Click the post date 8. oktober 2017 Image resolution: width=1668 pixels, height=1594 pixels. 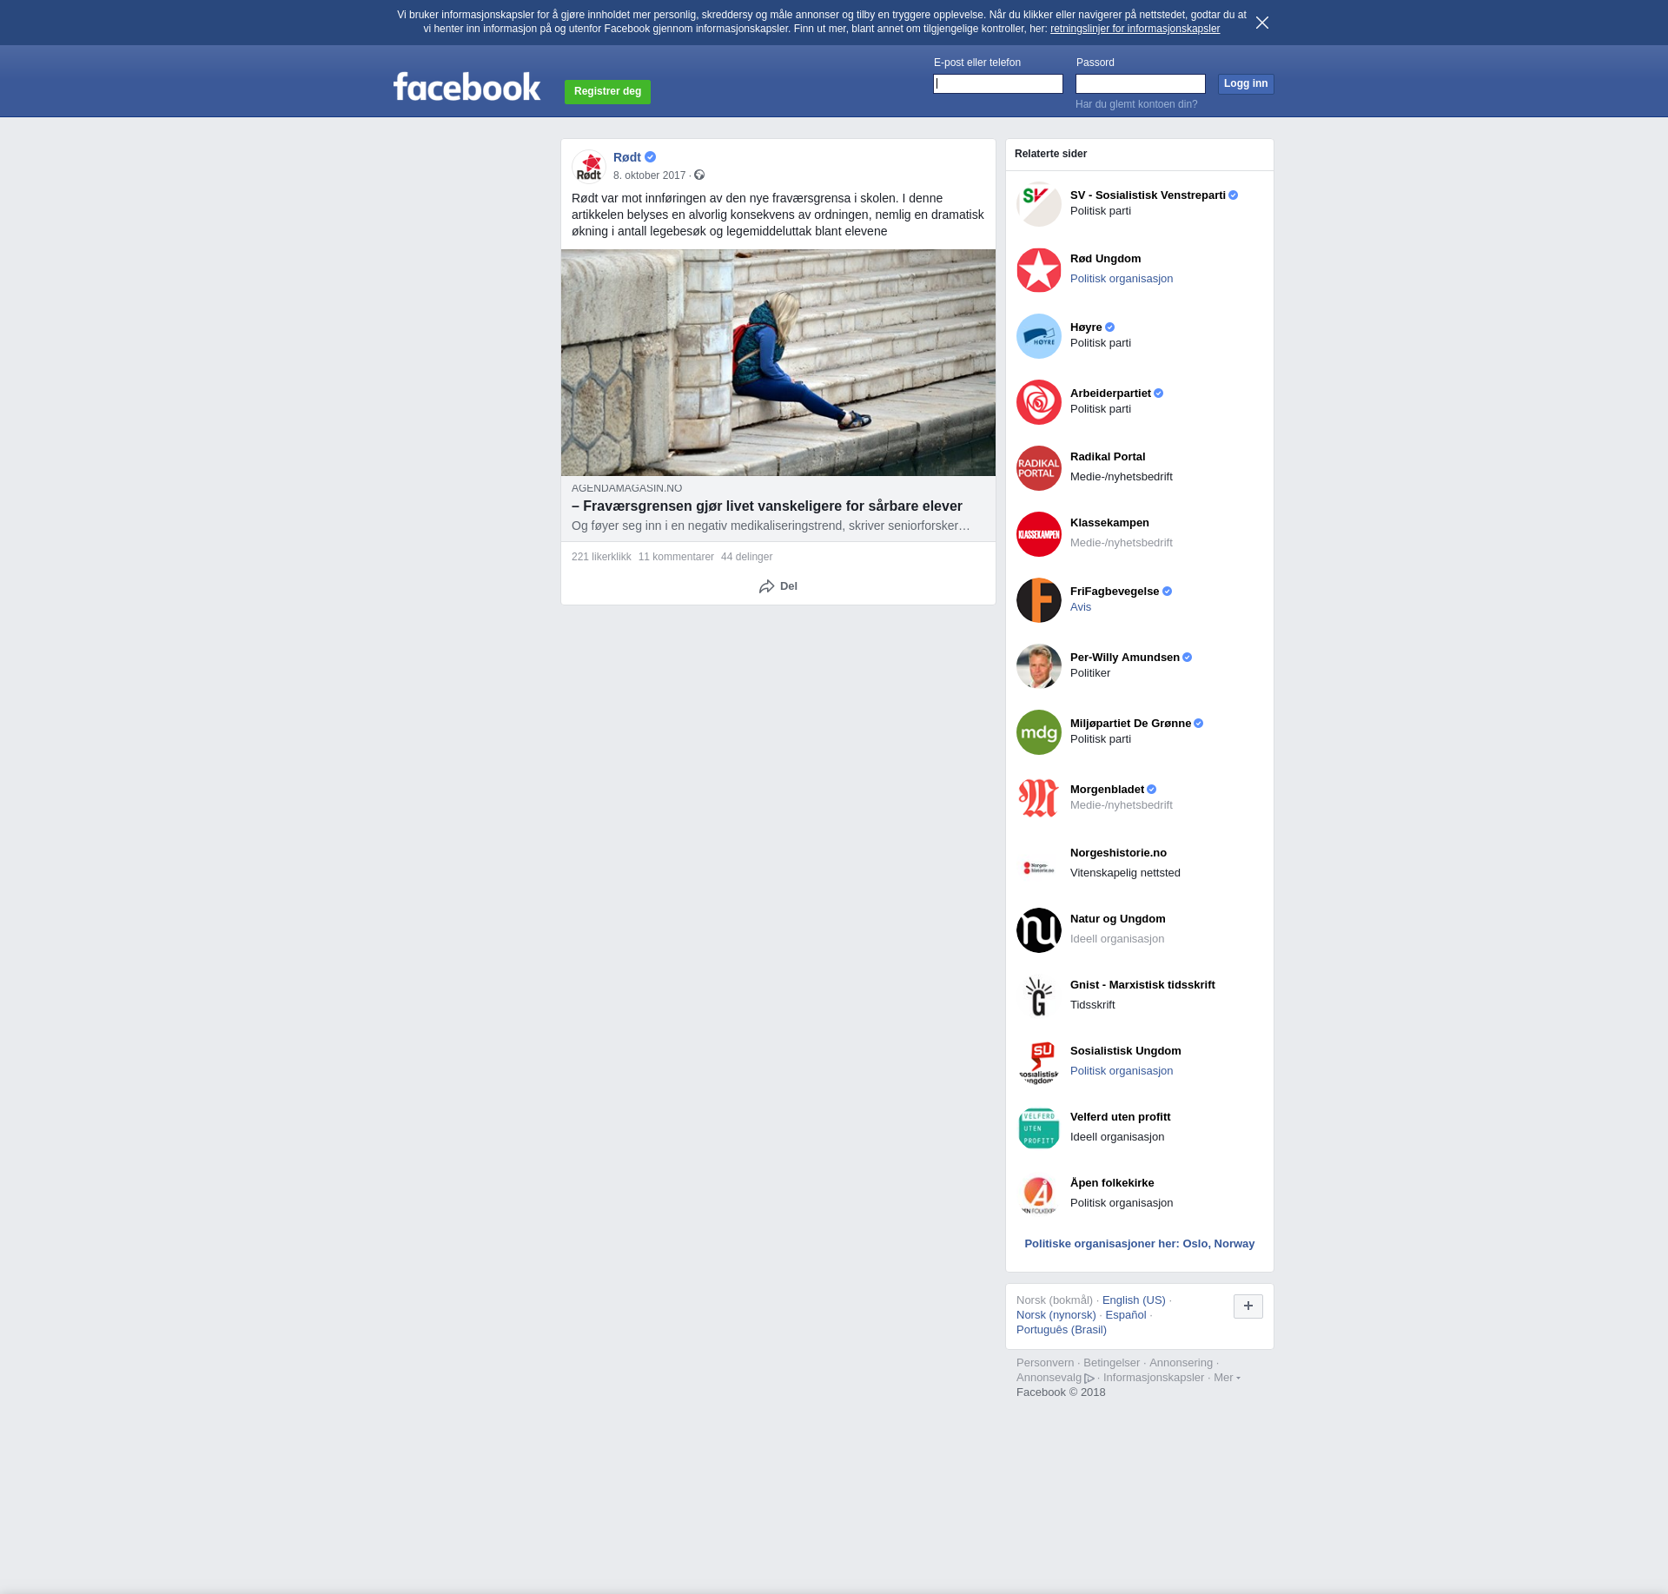coord(649,175)
